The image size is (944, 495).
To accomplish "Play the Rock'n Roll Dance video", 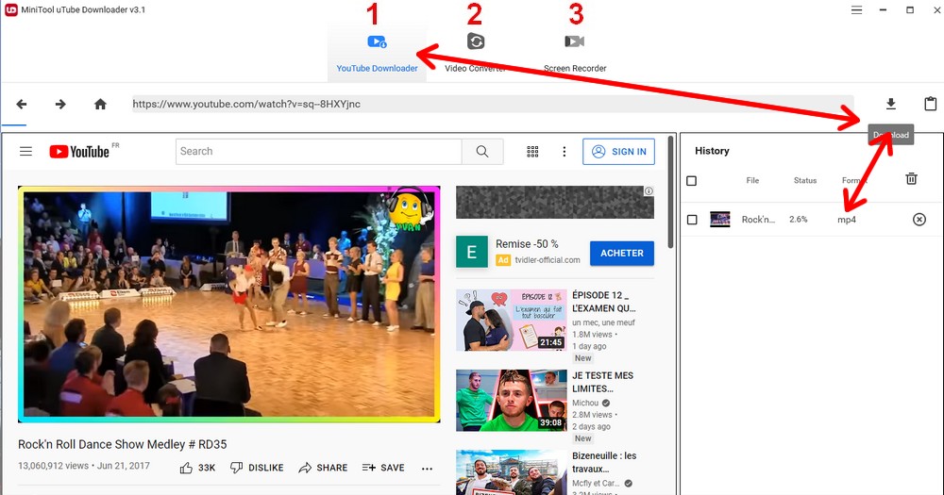I will 228,305.
